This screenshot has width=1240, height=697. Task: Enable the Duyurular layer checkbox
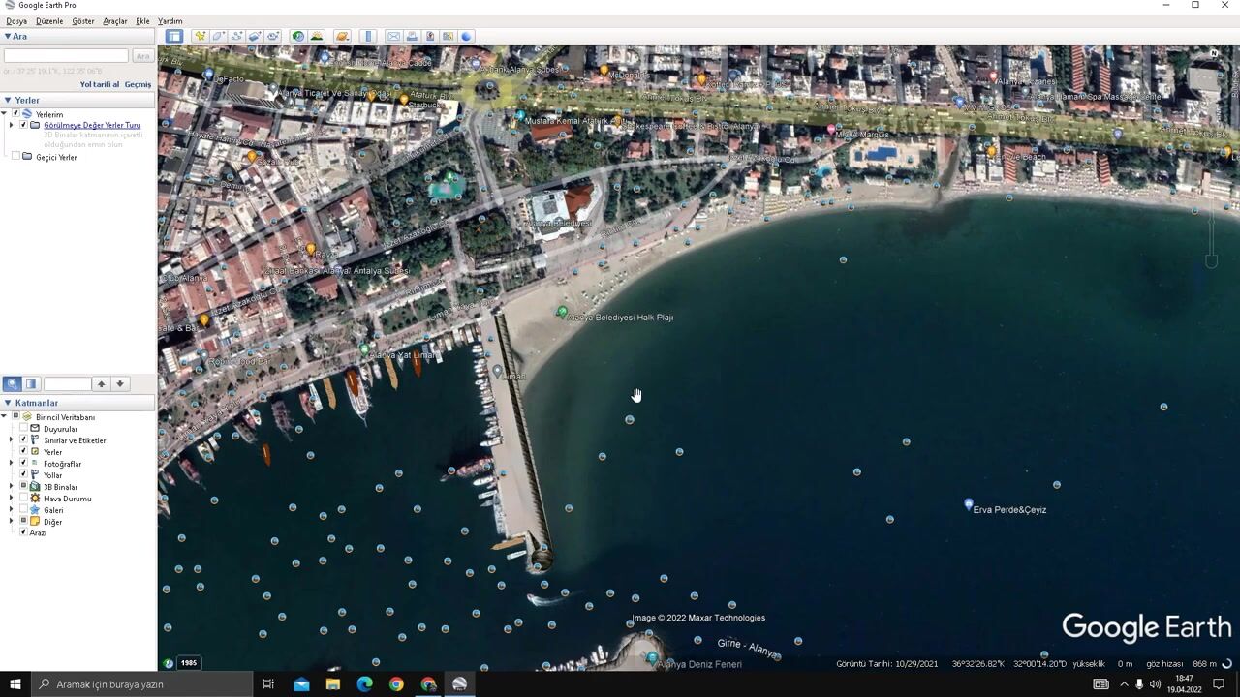tap(24, 429)
